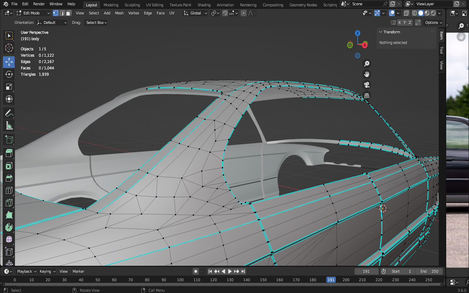Click the viewport zoom magnifier icon
469x293 pixels.
(367, 64)
